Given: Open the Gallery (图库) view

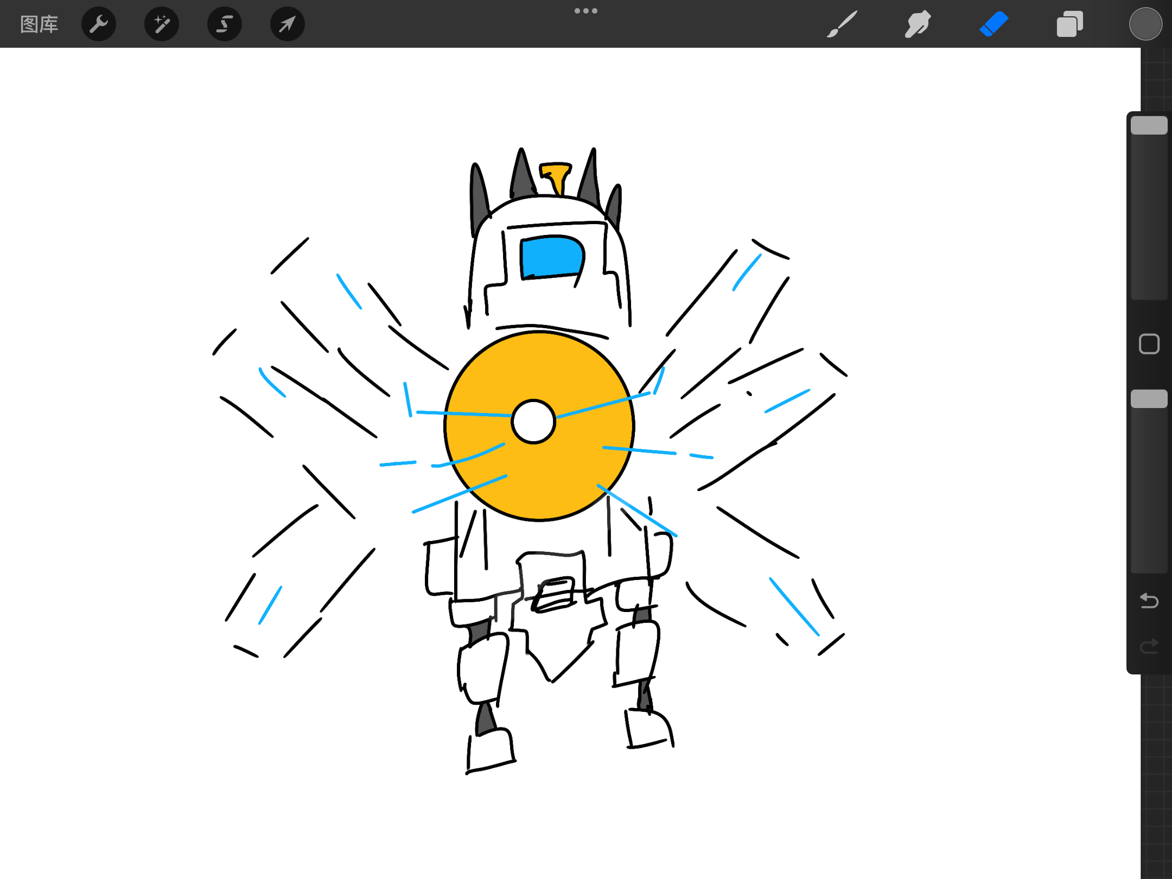Looking at the screenshot, I should click(39, 24).
